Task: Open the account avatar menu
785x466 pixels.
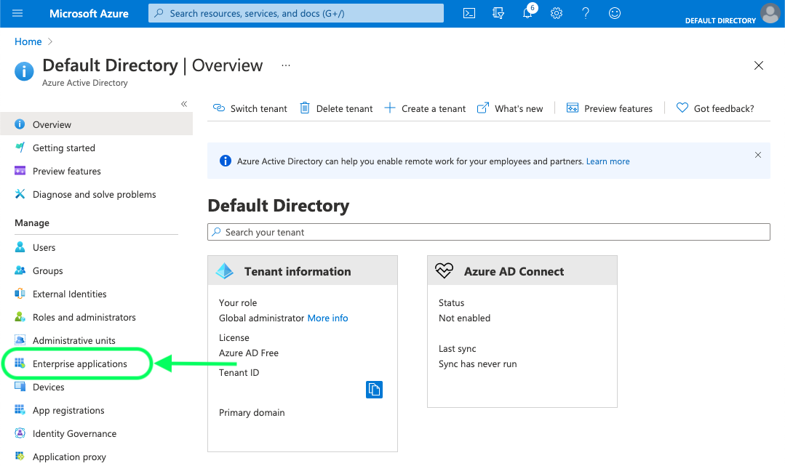Action: tap(770, 13)
